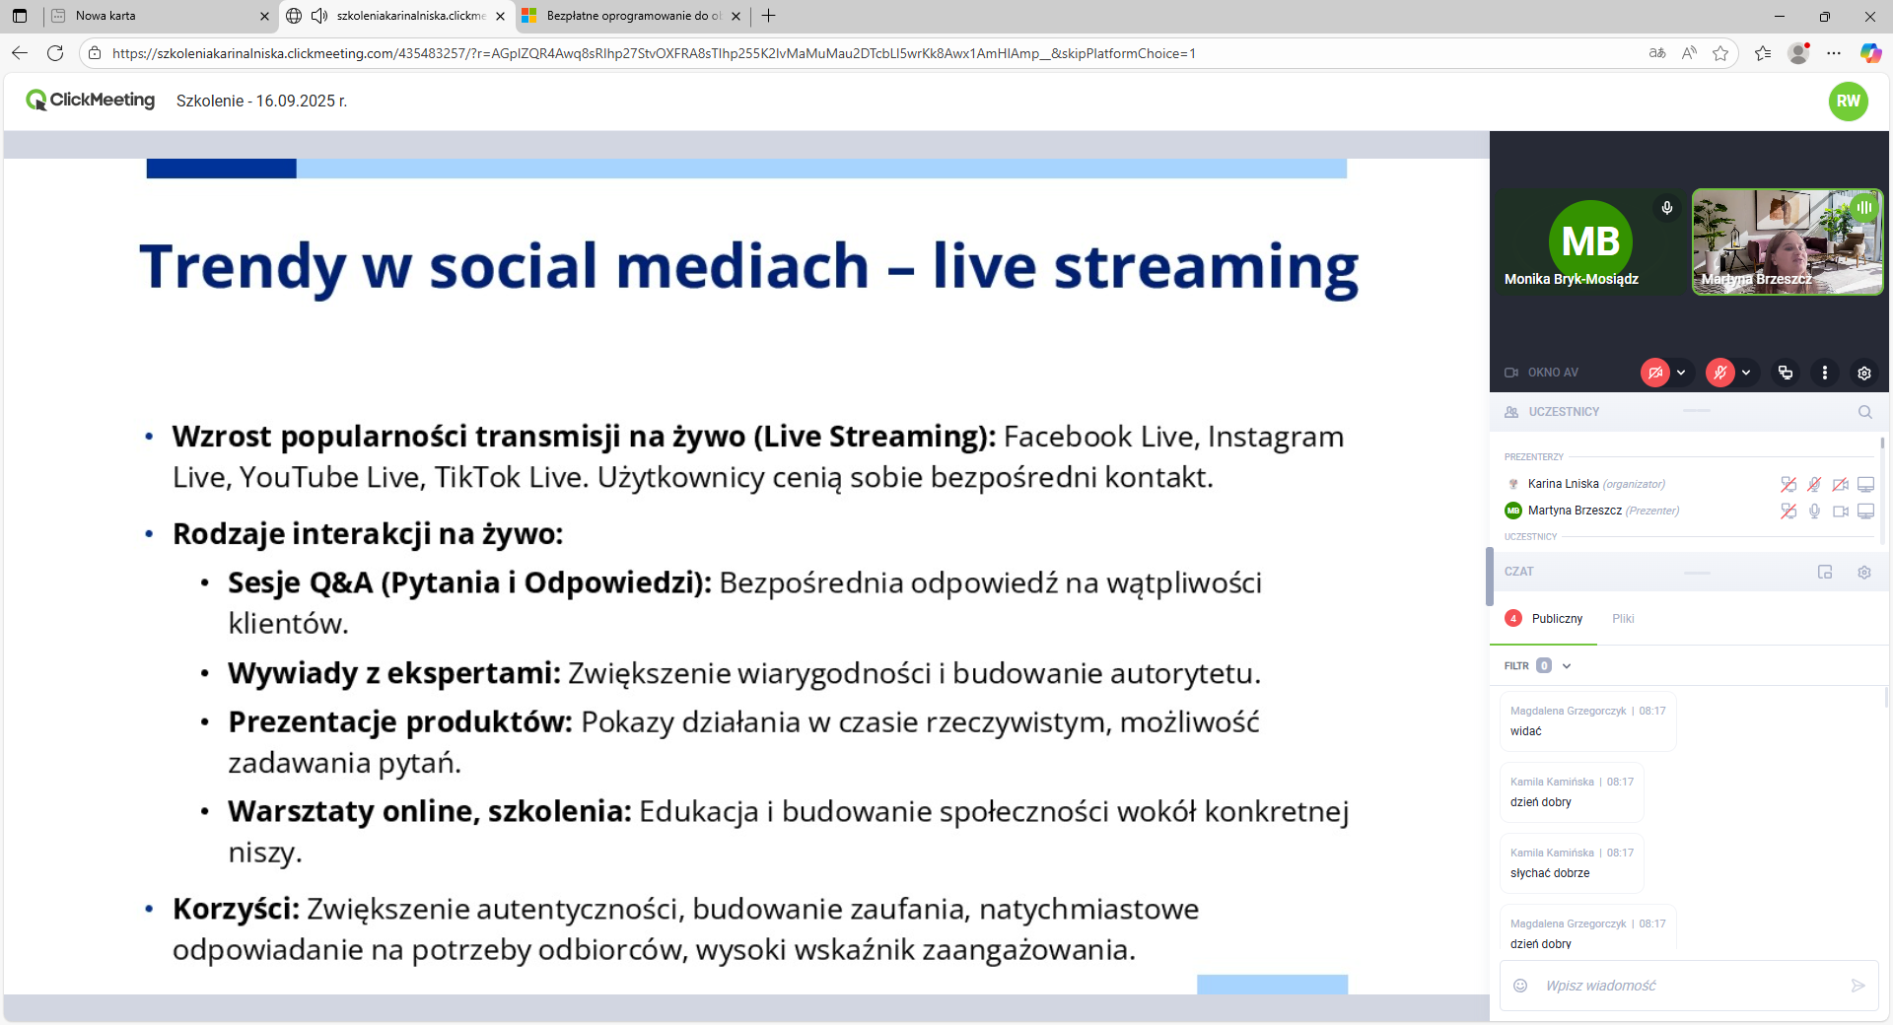This screenshot has width=1893, height=1025.
Task: Click the FILTR count badge
Action: (x=1544, y=666)
